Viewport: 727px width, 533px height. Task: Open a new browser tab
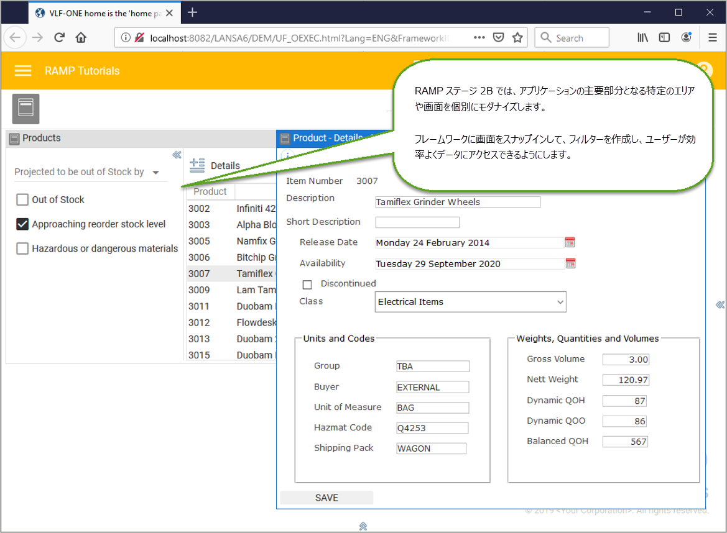tap(192, 13)
